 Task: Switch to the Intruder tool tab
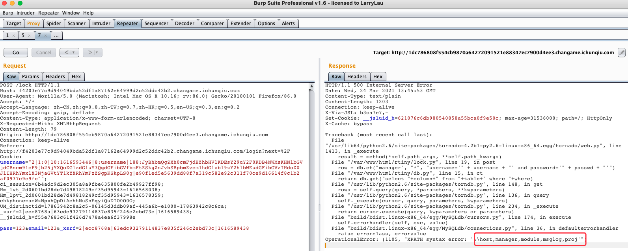101,24
